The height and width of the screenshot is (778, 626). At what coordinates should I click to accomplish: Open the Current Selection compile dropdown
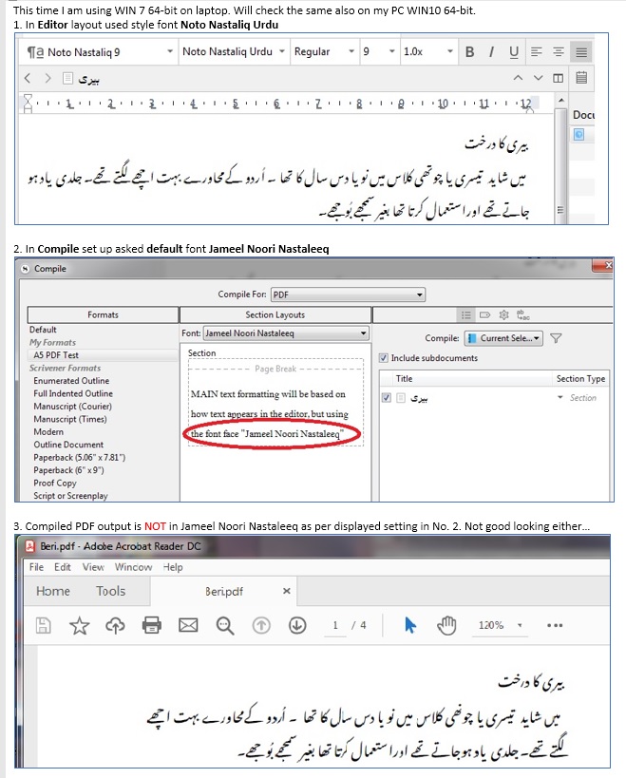click(503, 338)
